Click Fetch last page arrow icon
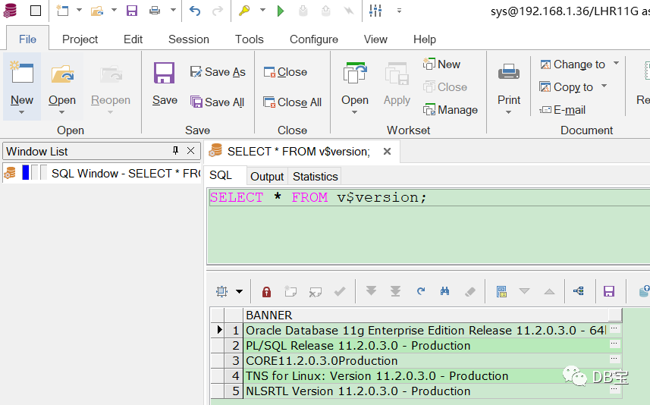This screenshot has width=650, height=405. (395, 291)
